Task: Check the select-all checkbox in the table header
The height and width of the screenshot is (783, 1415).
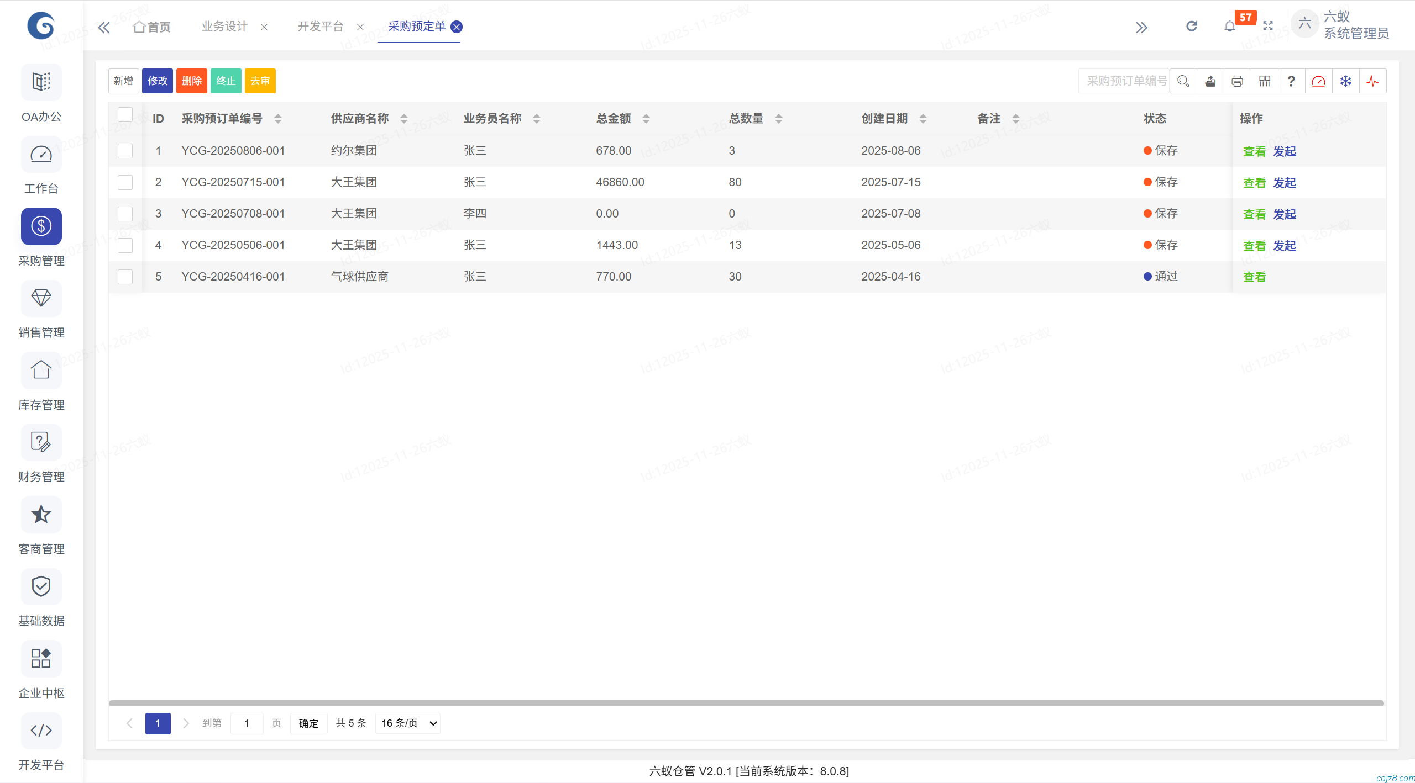Action: click(x=125, y=114)
